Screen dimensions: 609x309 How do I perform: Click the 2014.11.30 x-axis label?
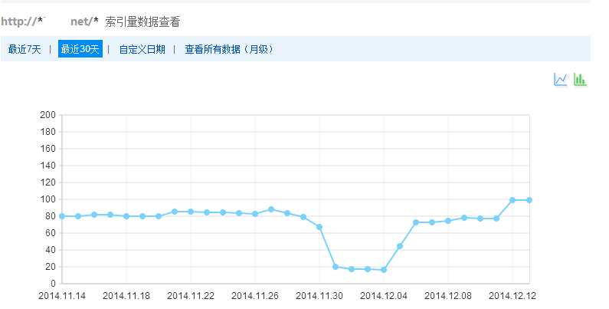319,294
